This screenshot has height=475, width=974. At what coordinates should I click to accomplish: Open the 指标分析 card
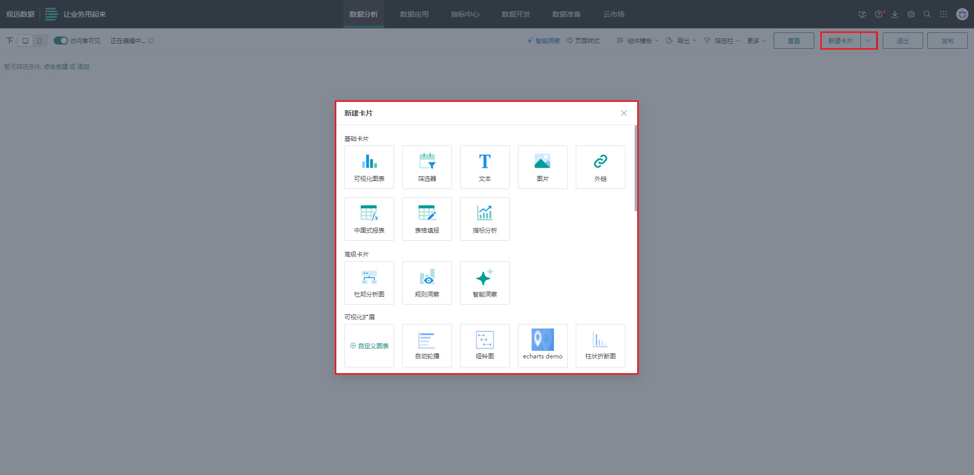coord(484,219)
